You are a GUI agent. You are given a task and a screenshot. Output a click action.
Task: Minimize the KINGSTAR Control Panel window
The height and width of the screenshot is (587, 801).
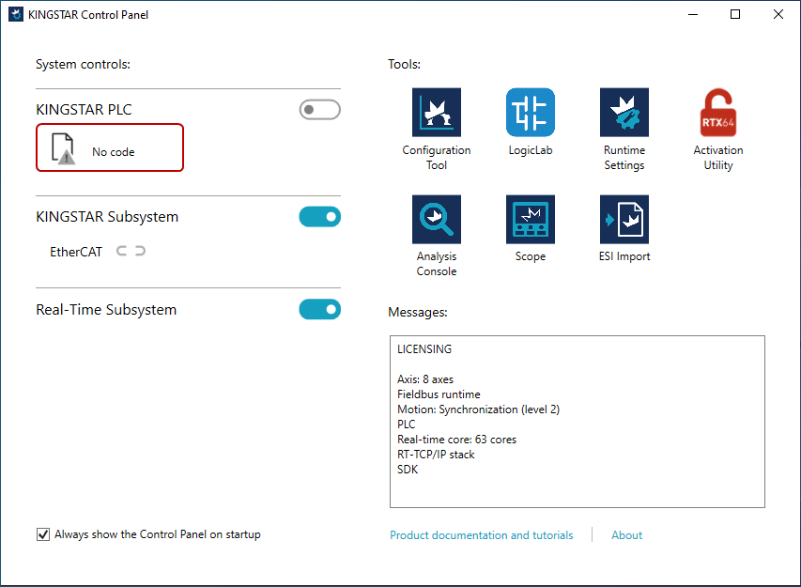(x=693, y=15)
